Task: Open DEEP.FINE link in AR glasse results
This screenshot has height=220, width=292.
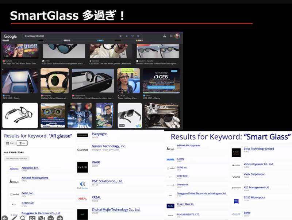Action: tap(28, 203)
